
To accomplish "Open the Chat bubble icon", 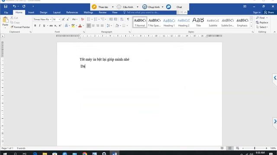I will click(x=168, y=7).
